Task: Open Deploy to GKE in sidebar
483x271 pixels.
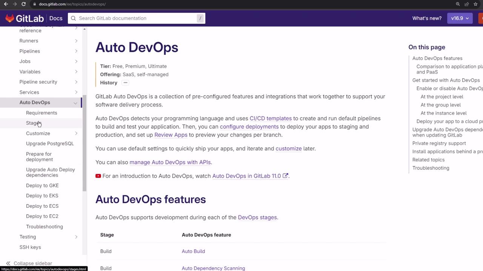Action: (42, 186)
